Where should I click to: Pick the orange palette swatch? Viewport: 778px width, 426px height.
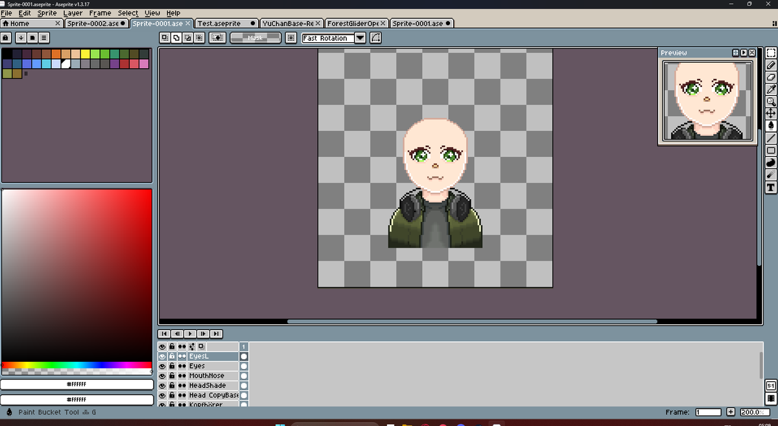pos(56,54)
